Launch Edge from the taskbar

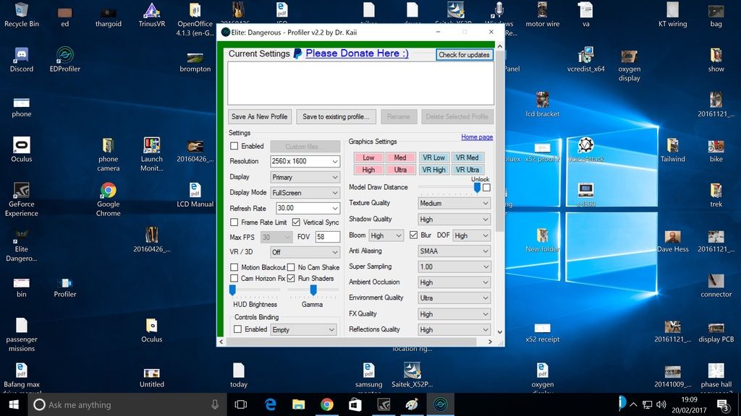pyautogui.click(x=271, y=404)
